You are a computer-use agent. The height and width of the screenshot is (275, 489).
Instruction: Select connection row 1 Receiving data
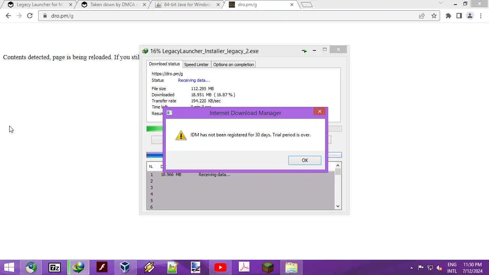pos(240,175)
